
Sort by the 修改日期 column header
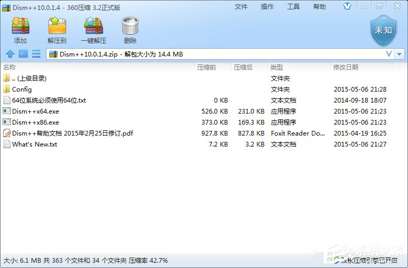(362, 67)
